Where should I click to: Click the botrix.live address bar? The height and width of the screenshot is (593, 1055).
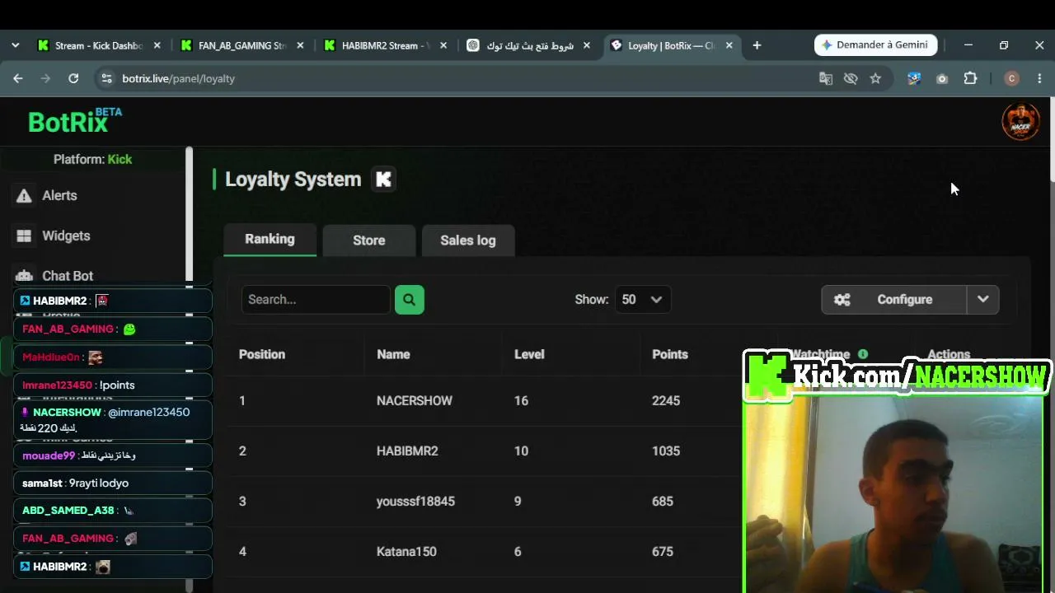point(453,78)
